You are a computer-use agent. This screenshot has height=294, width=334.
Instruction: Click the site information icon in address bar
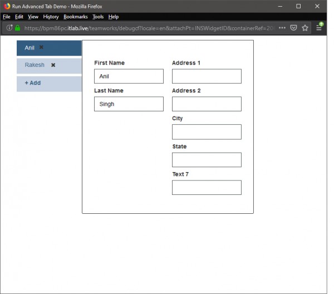(9, 28)
